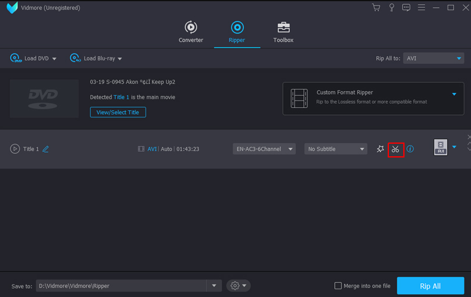Open the EN-AC3-6Channel audio track dropdown
This screenshot has height=297, width=471.
(x=264, y=149)
